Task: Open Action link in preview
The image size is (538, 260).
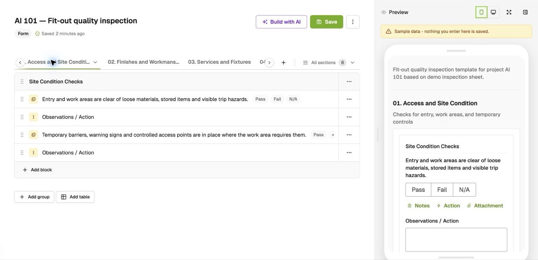Action: tap(448, 206)
